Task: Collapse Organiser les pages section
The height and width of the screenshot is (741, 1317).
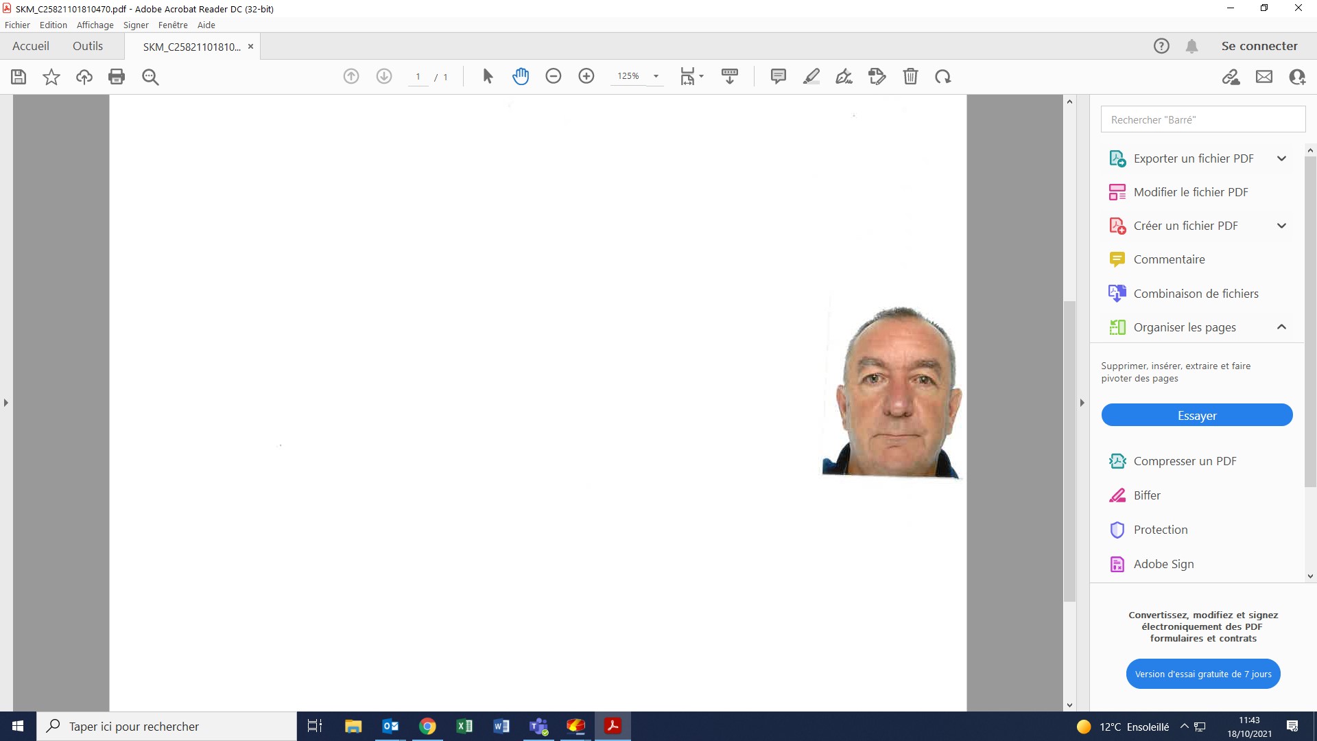Action: click(1281, 327)
